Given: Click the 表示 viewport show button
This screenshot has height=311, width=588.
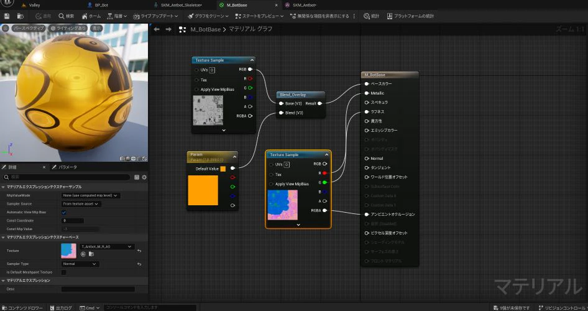Looking at the screenshot, I should pyautogui.click(x=97, y=28).
